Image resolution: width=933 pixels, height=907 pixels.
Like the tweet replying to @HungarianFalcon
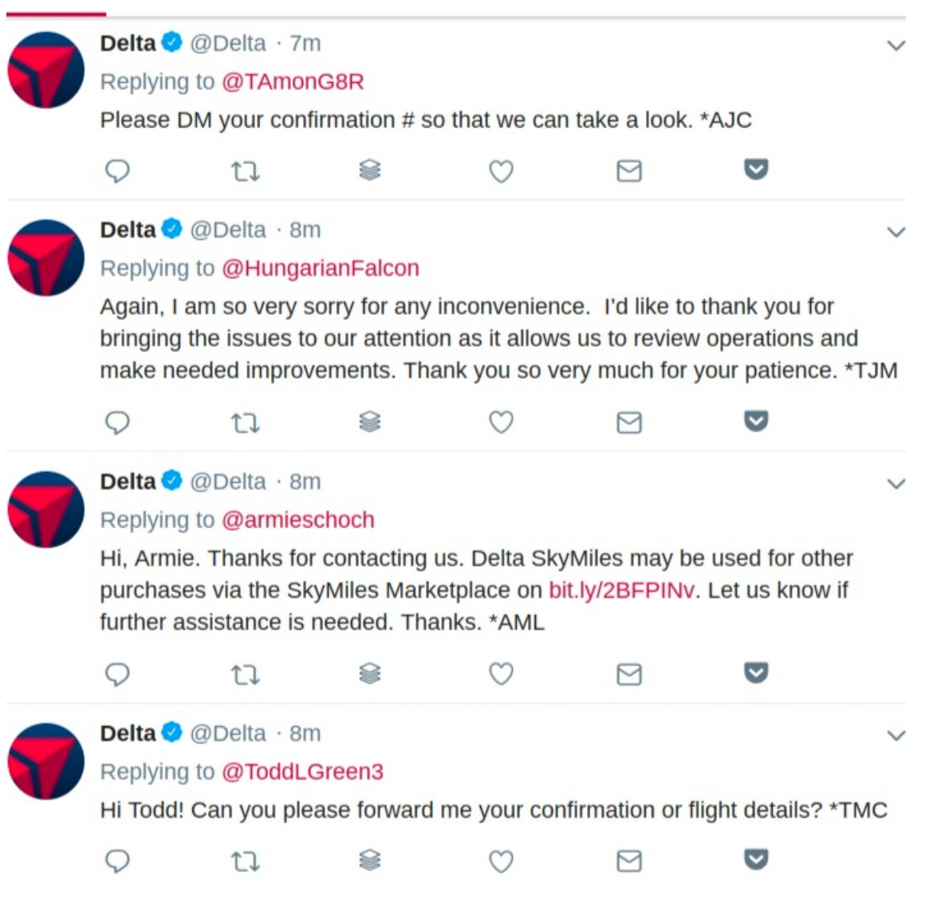click(501, 422)
